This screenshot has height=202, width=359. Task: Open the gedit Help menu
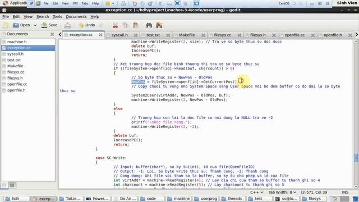(x=95, y=16)
